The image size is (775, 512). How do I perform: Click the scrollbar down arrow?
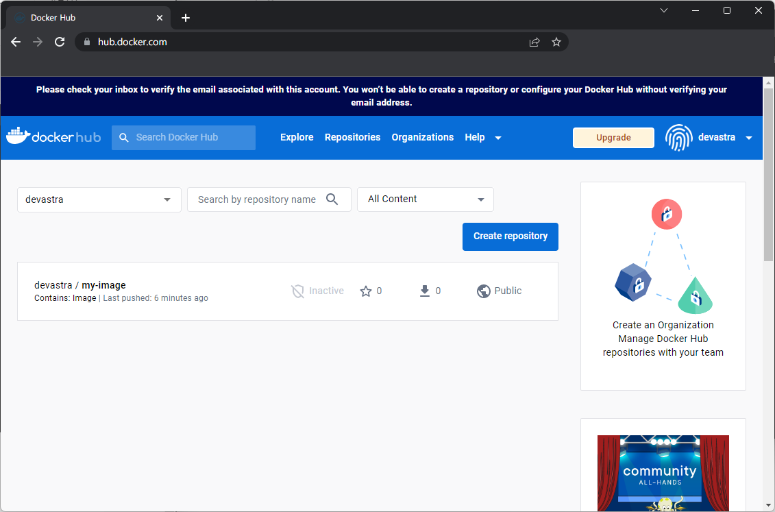tap(769, 506)
